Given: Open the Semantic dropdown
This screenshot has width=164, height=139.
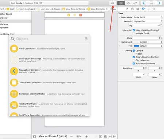Looking at the screenshot, I should 148,21.
